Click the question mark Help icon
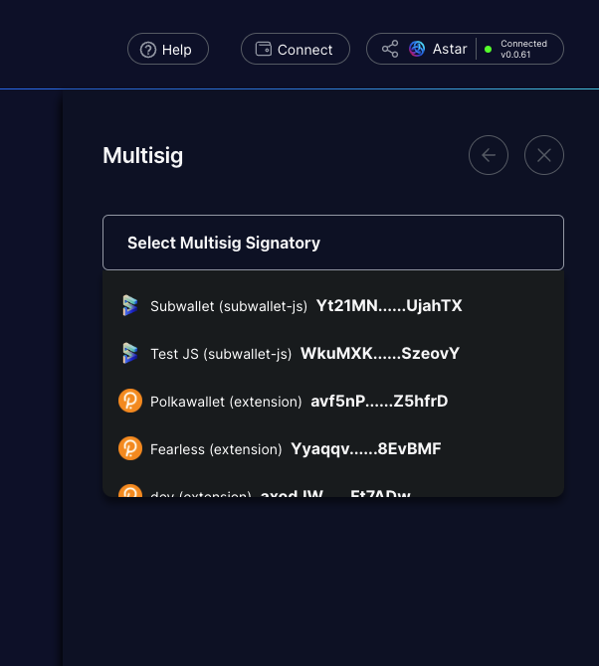The height and width of the screenshot is (666, 599). pos(148,50)
